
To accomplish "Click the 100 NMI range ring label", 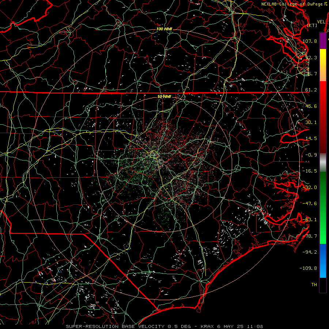I will coord(164,29).
